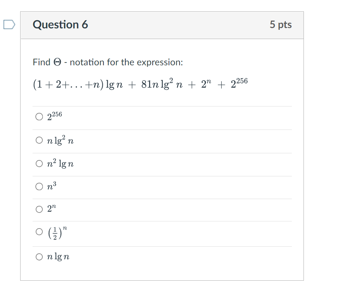Viewport: 340px width, 297px height.
Task: Select the unfilled radio near n lg n
Action: coord(39,257)
